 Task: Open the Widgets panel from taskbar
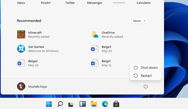[x=83, y=104]
